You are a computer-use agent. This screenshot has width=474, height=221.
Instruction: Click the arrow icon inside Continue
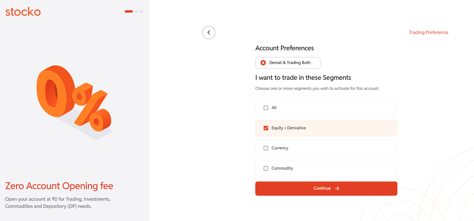click(337, 188)
